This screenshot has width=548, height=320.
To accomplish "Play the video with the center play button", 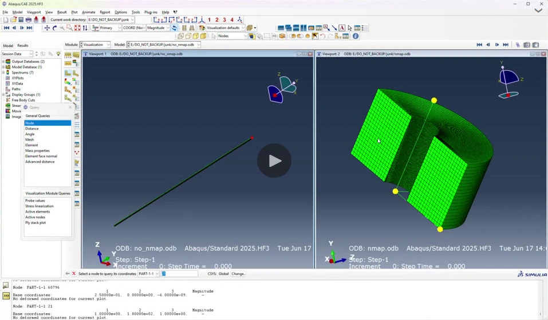I will [274, 161].
